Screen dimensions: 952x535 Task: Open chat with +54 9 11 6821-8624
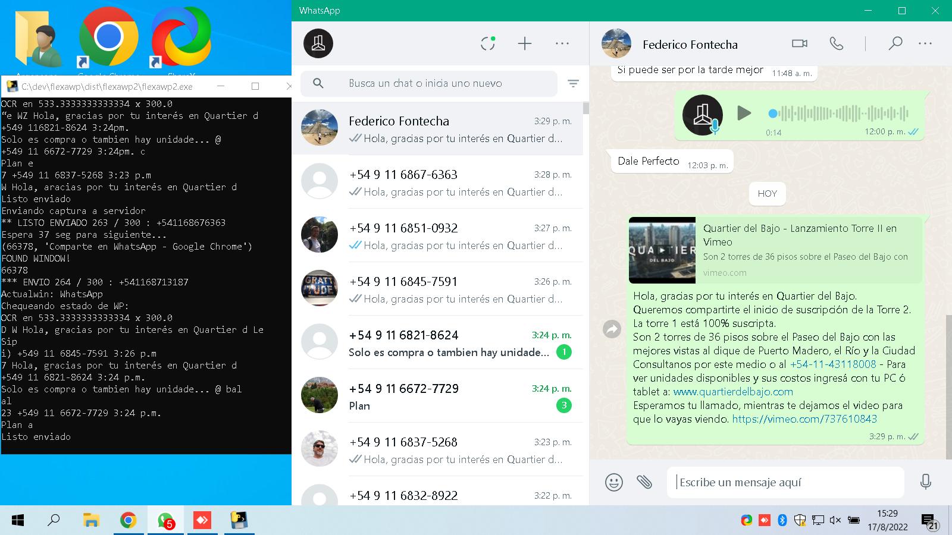coord(437,342)
